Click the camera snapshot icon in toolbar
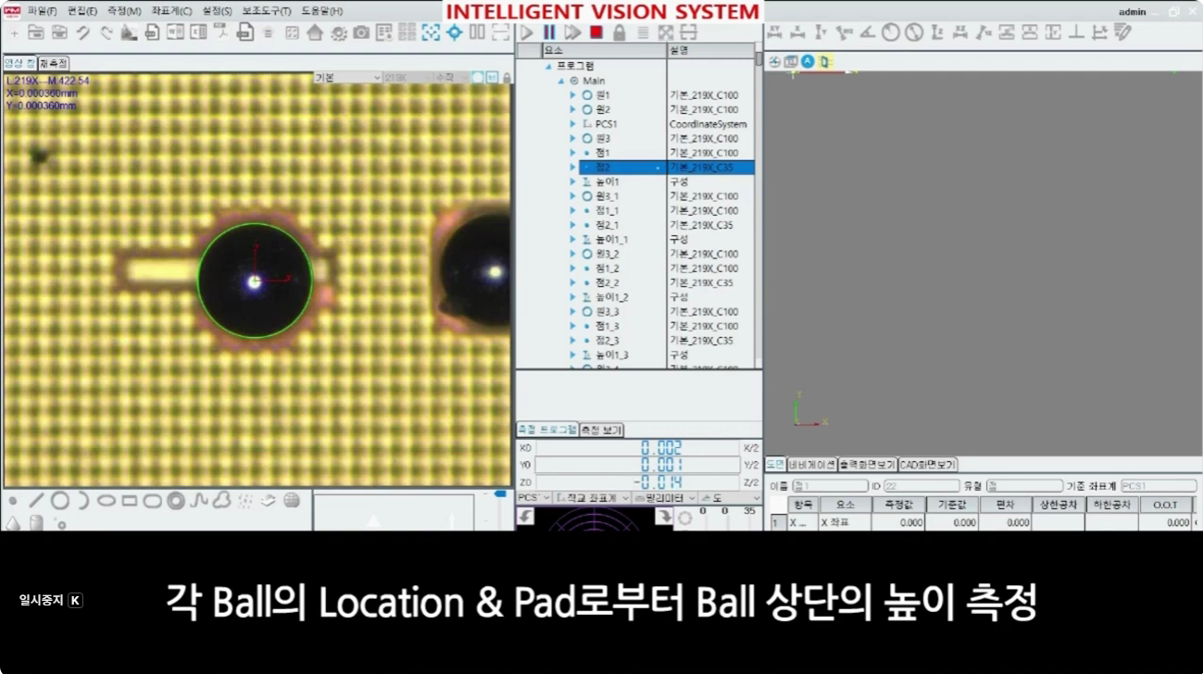This screenshot has height=674, width=1203. point(361,32)
